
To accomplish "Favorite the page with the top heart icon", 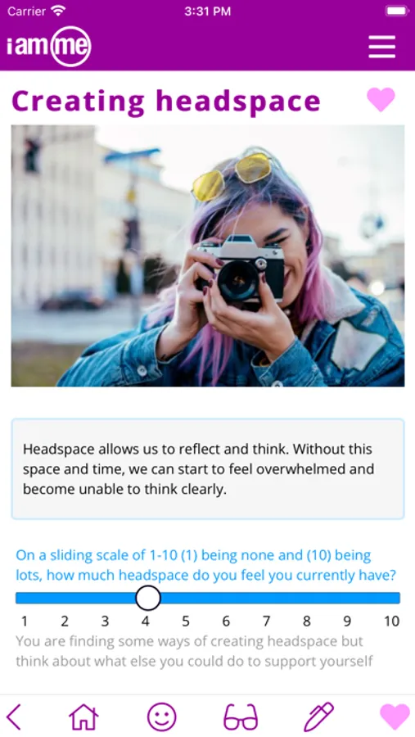I will click(x=381, y=100).
